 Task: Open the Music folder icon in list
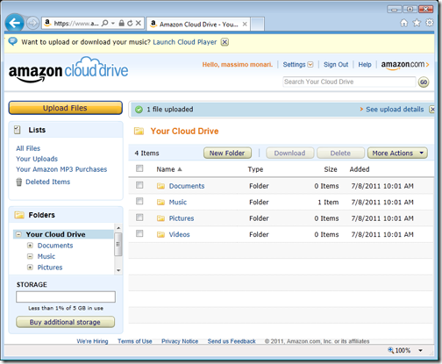pyautogui.click(x=160, y=203)
